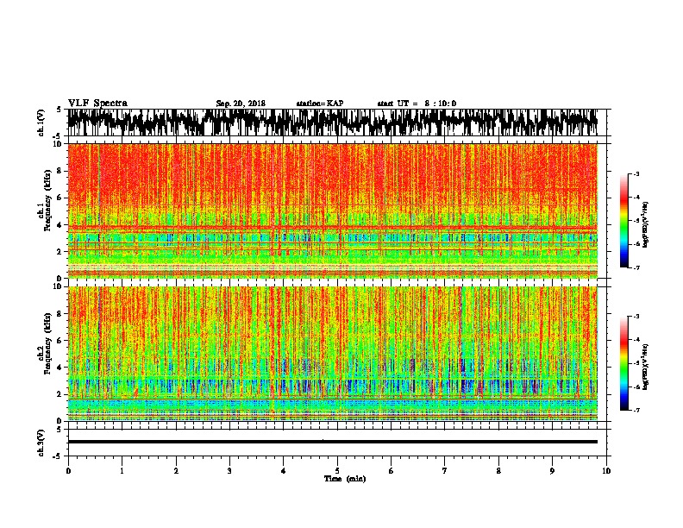Click the "Sep. 20, 2018" date text
Viewport: 683px width, 528px height.
pyautogui.click(x=241, y=104)
